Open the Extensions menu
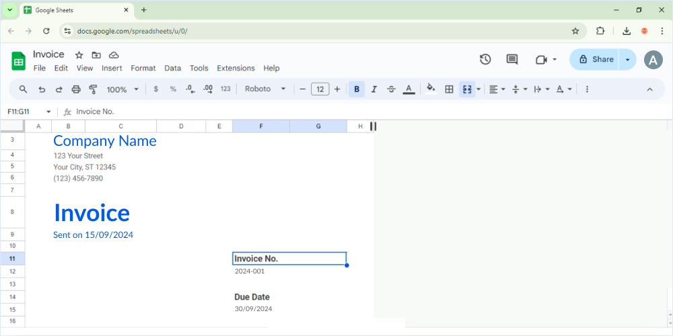The image size is (673, 336). click(x=236, y=69)
